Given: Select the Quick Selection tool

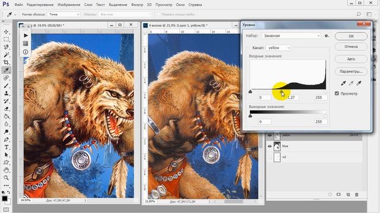Looking at the screenshot, I should coord(7,47).
